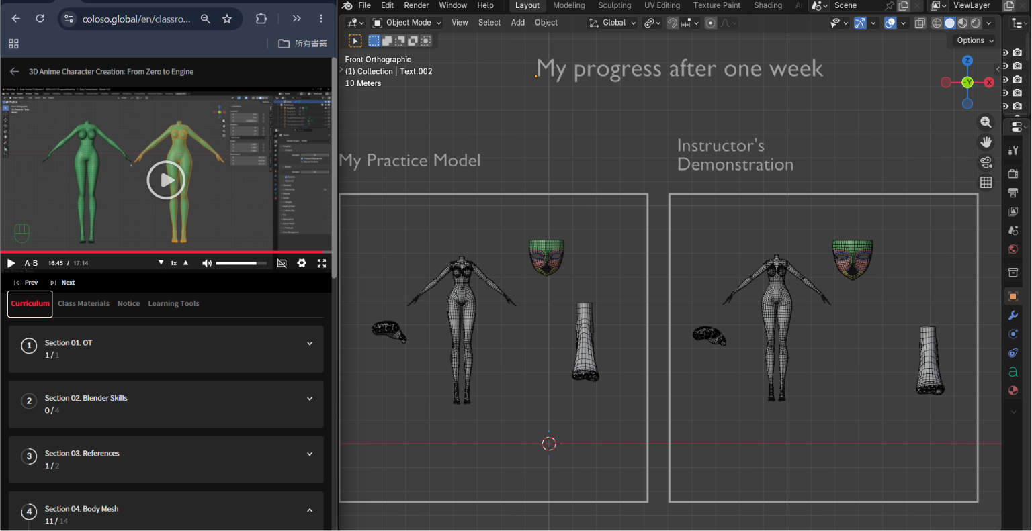1032x531 pixels.
Task: Enable proportional editing in the header
Action: [710, 23]
